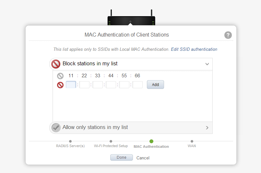The width and height of the screenshot is (261, 173).
Task: Go to the RADIUS Server(s) step
Action: (x=70, y=146)
